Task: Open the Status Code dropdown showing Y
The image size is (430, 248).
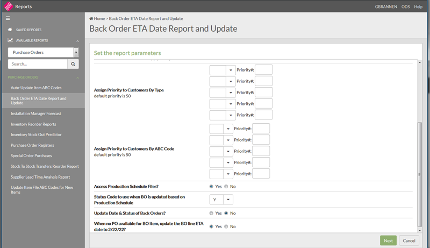Action: tap(221, 200)
